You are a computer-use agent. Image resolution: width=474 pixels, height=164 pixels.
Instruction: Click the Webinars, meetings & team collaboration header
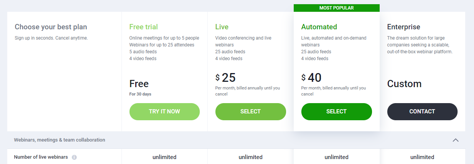(60, 140)
